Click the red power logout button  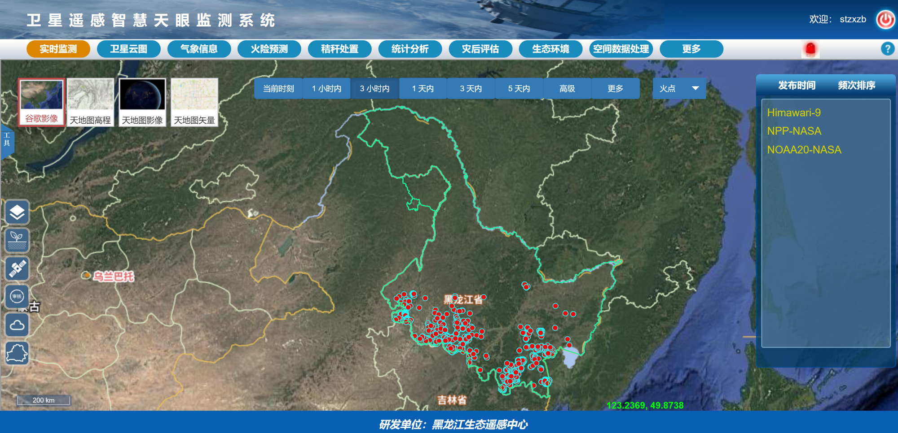point(885,20)
